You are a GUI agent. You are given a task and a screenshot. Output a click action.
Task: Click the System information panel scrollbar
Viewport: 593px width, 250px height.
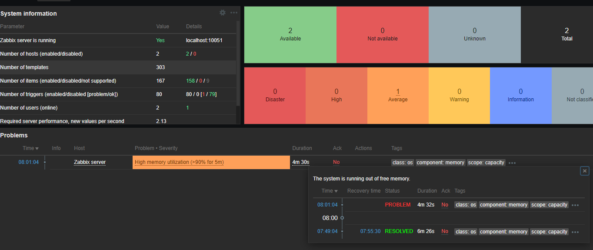[x=238, y=63]
